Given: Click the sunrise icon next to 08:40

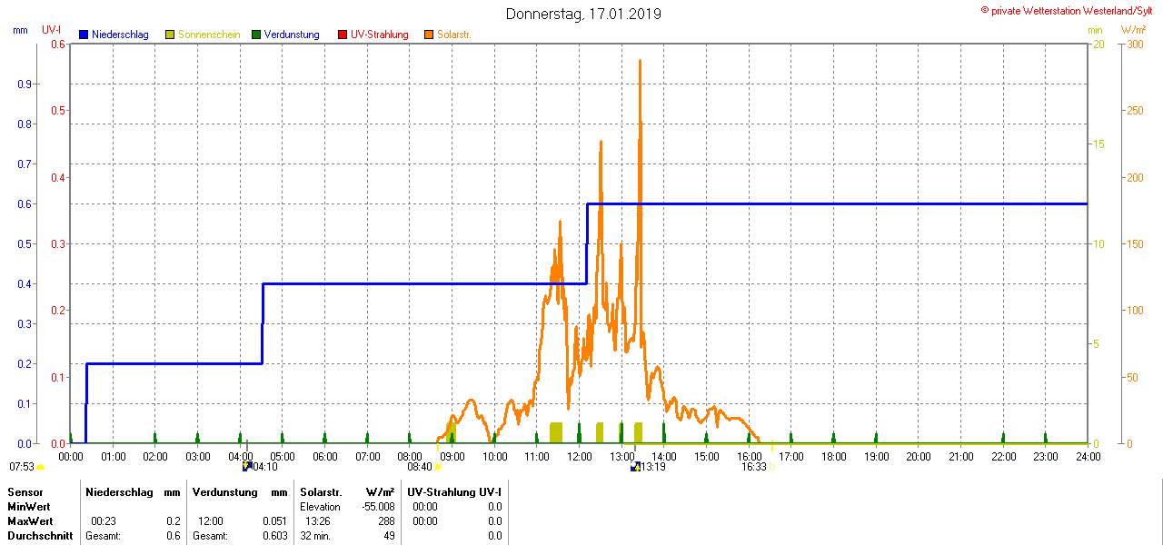Looking at the screenshot, I should 438,467.
